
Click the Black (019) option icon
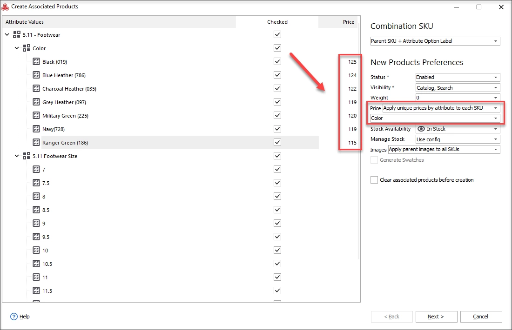point(36,61)
